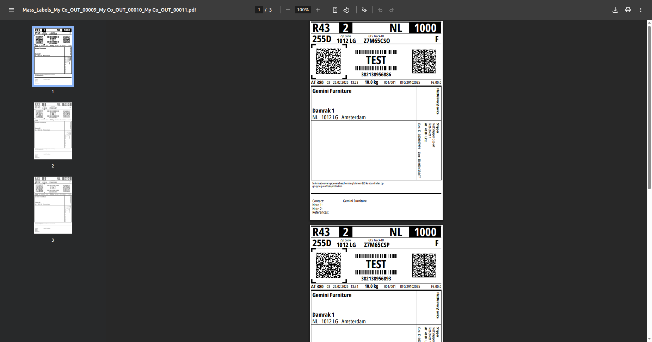
Task: Zoom in on the PDF
Action: point(318,10)
